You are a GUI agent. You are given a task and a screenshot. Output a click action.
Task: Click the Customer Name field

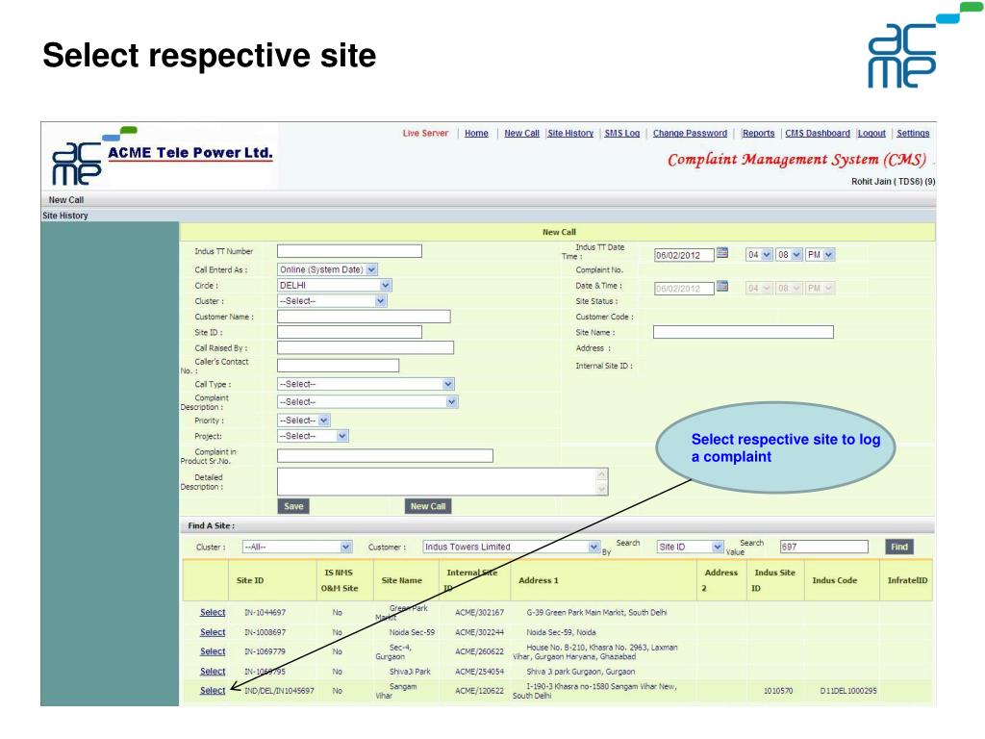coord(364,316)
